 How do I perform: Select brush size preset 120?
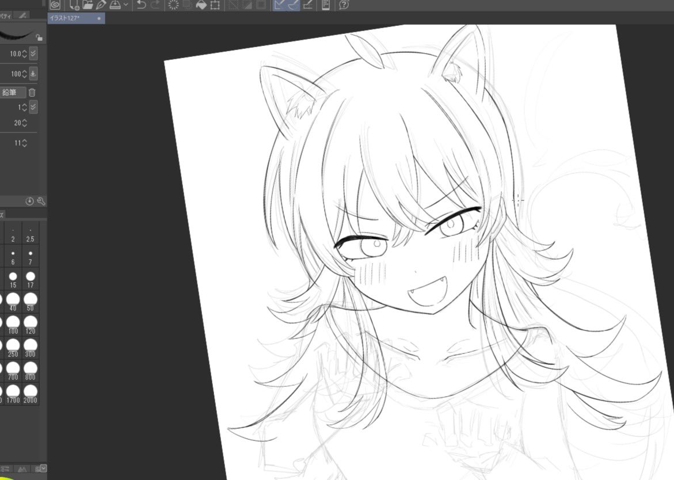(30, 325)
